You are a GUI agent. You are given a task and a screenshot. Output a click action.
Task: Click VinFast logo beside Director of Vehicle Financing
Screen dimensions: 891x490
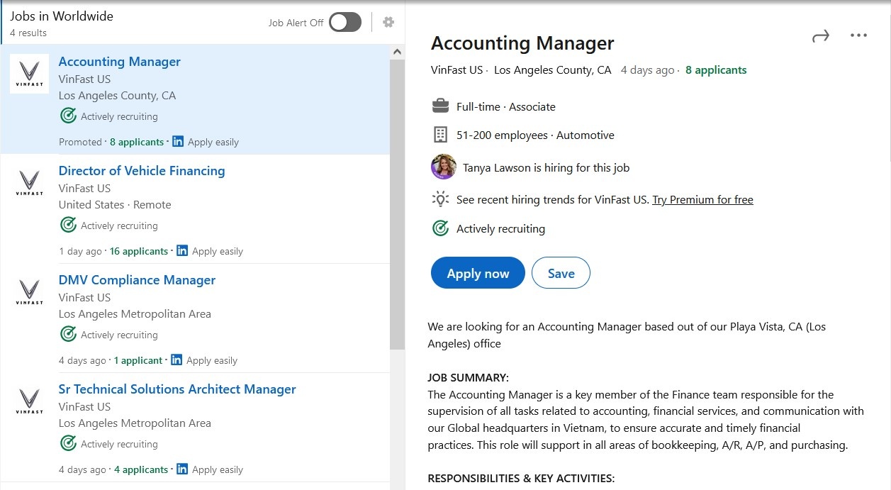29,183
